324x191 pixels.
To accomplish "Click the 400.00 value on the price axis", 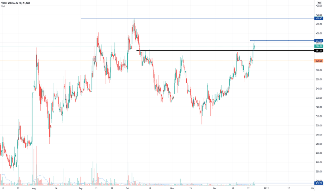I will click(319, 33).
